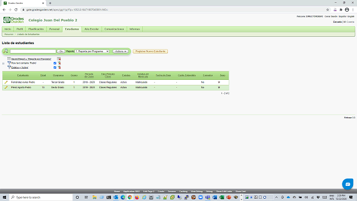The width and height of the screenshot is (357, 201).
Task: Click the Go search button
Action: click(x=61, y=51)
